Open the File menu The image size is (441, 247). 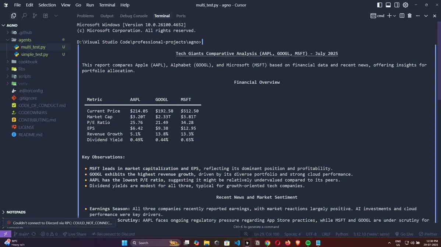17,5
